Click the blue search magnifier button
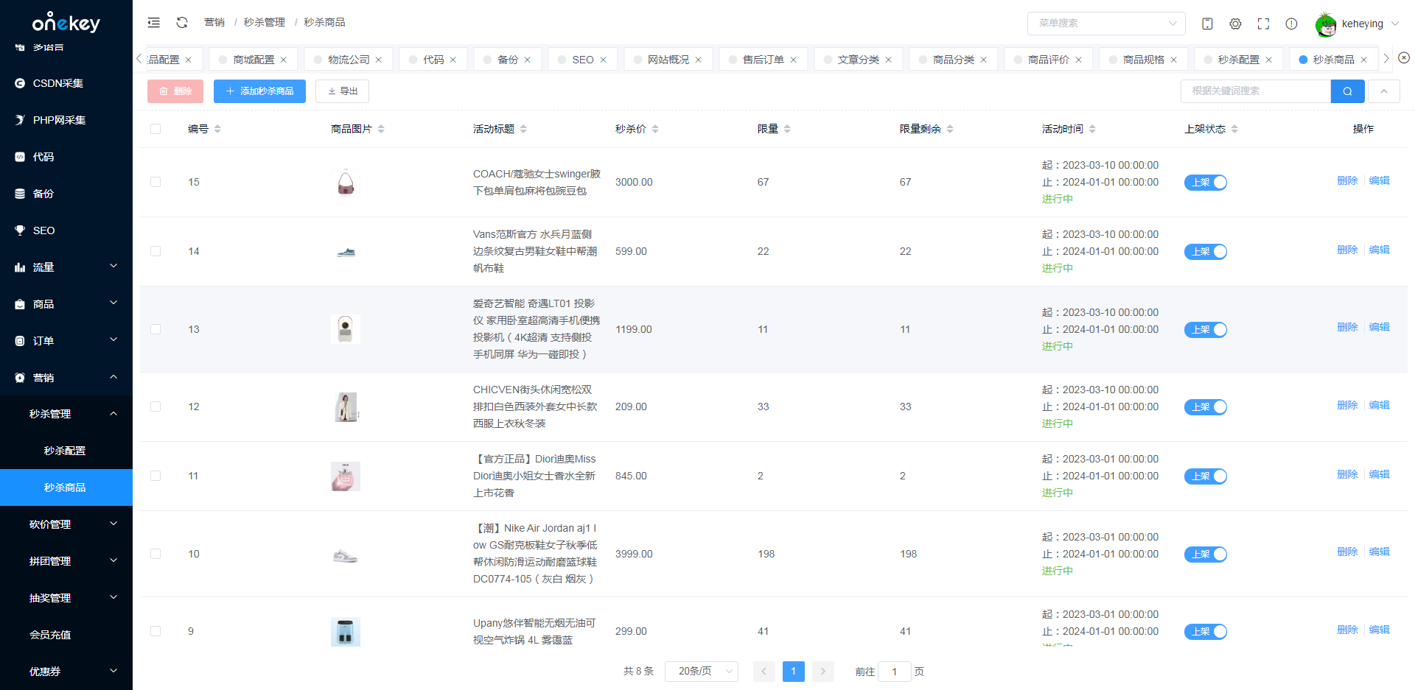The image size is (1415, 690). tap(1347, 91)
